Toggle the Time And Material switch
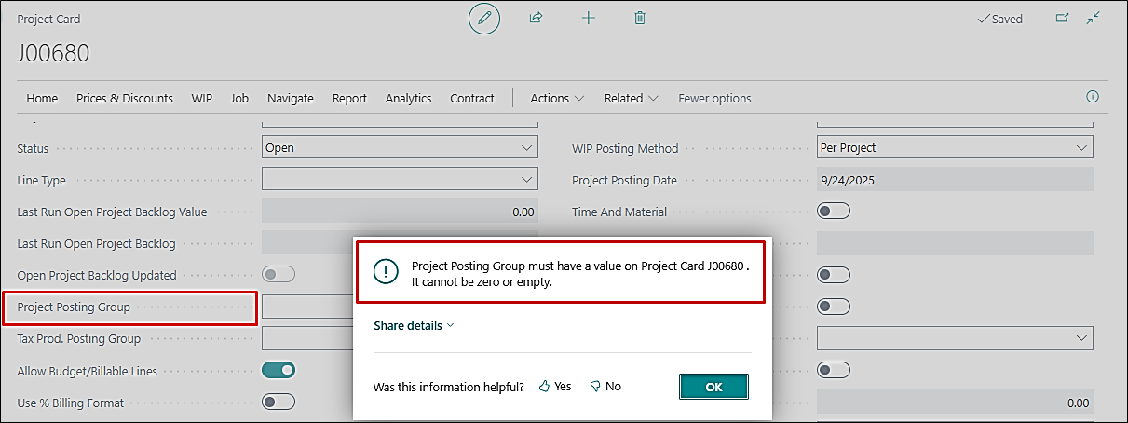Image resolution: width=1128 pixels, height=423 pixels. [x=833, y=211]
